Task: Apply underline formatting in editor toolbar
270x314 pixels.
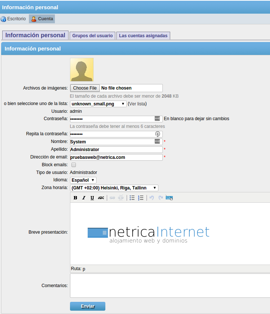Action: 92,198
